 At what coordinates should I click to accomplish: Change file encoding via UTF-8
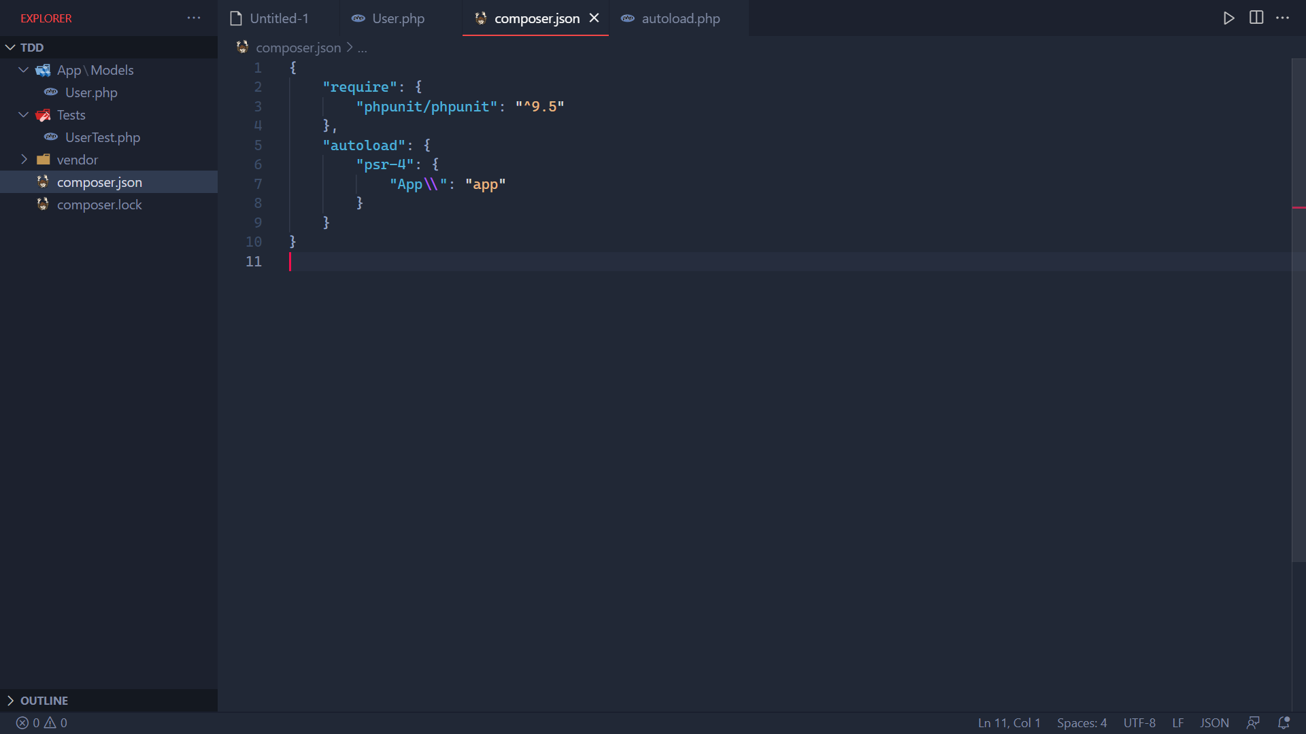coord(1139,723)
